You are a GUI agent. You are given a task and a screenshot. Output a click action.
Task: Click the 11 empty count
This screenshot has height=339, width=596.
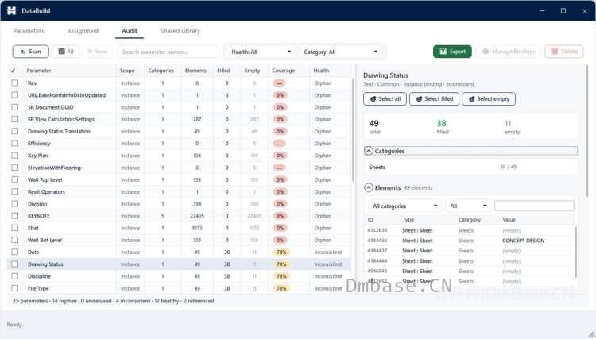pyautogui.click(x=508, y=123)
